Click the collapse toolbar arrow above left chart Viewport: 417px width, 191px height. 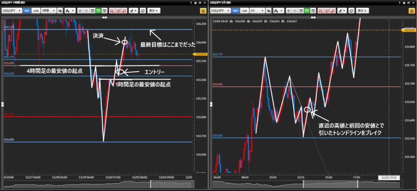[x=105, y=18]
